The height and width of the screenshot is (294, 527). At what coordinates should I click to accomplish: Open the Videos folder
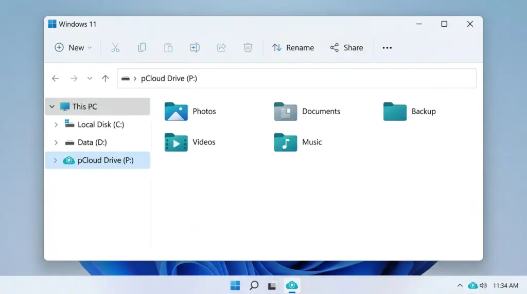(x=190, y=142)
